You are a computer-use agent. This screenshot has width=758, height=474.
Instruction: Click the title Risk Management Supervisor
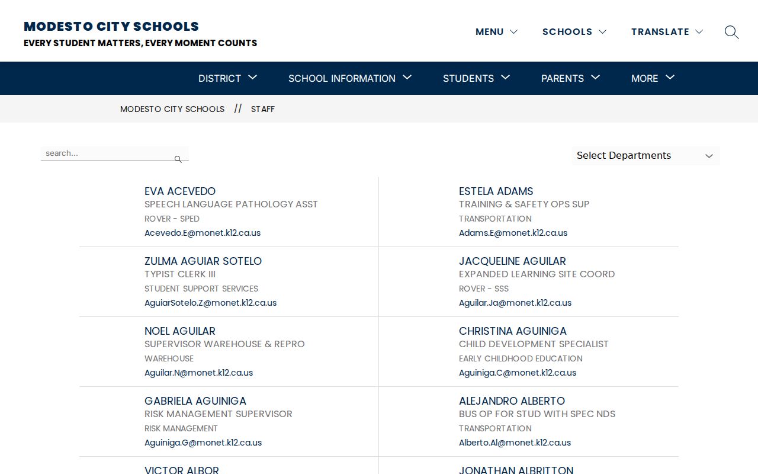tap(219, 414)
